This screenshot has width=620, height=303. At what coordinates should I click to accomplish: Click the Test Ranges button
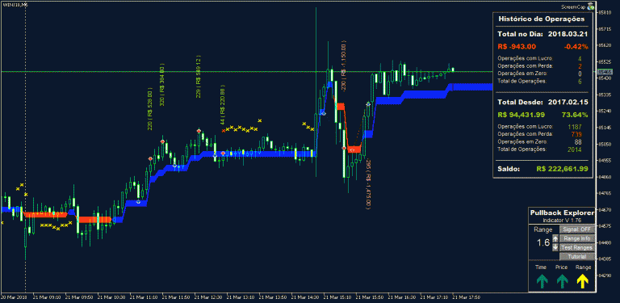(577, 247)
